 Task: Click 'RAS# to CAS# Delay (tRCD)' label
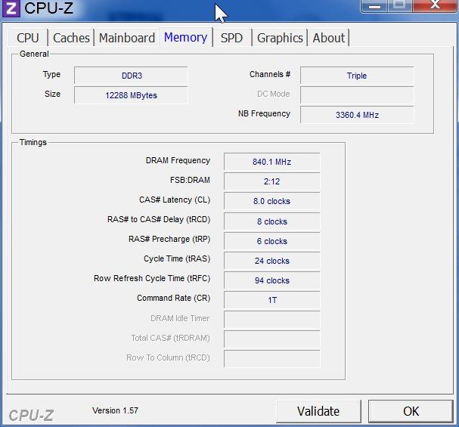tap(159, 219)
